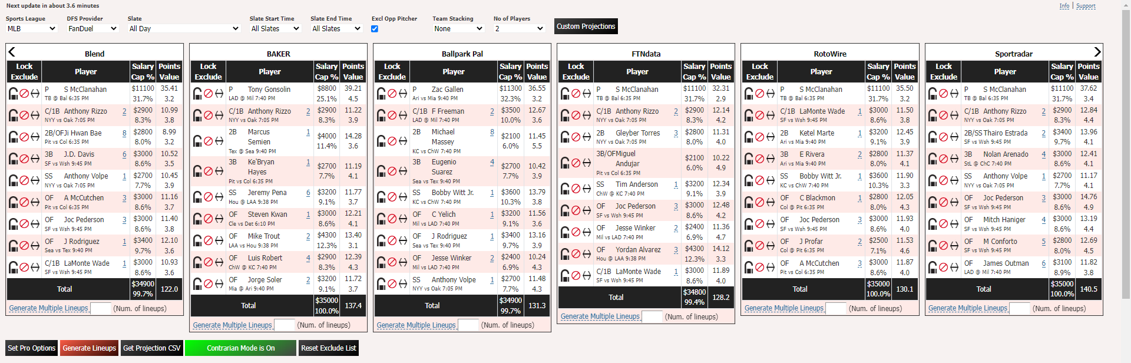Image resolution: width=1131 pixels, height=363 pixels.
Task: Expand the Slate dropdown showing All Day
Action: [x=184, y=28]
